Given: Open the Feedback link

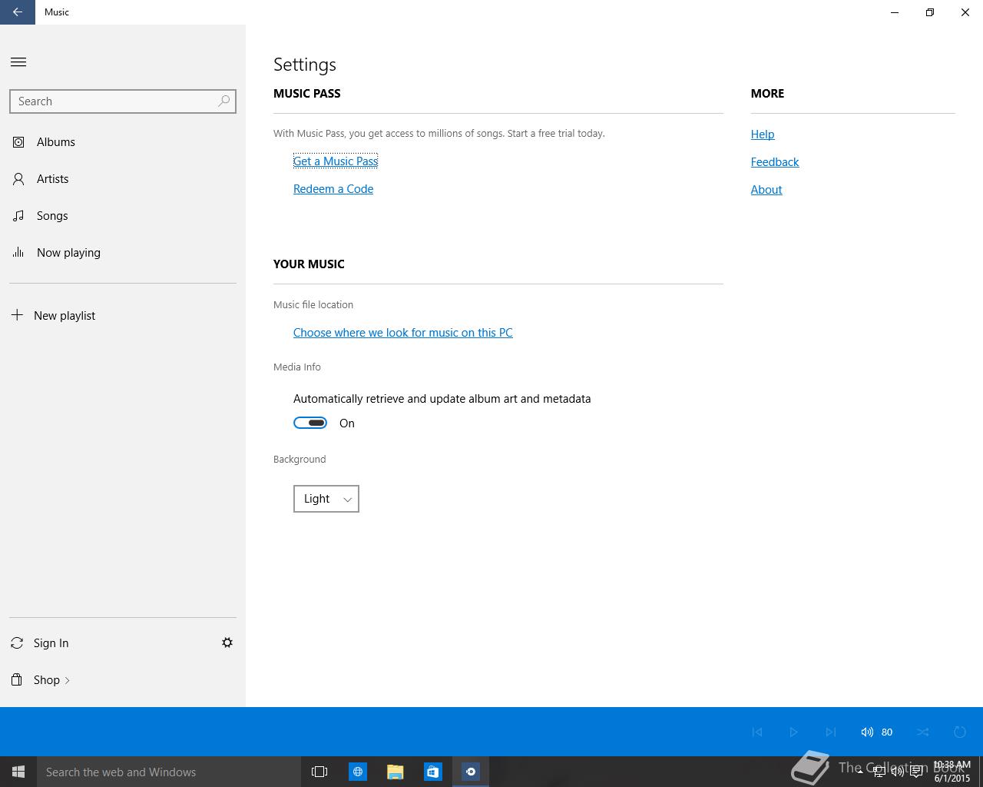Looking at the screenshot, I should point(775,162).
